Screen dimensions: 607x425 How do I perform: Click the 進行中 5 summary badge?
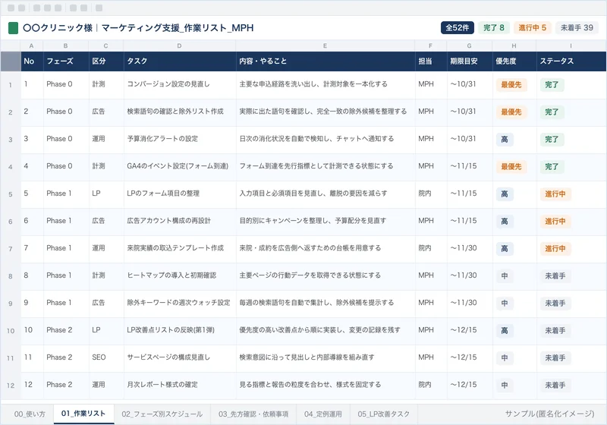point(533,27)
